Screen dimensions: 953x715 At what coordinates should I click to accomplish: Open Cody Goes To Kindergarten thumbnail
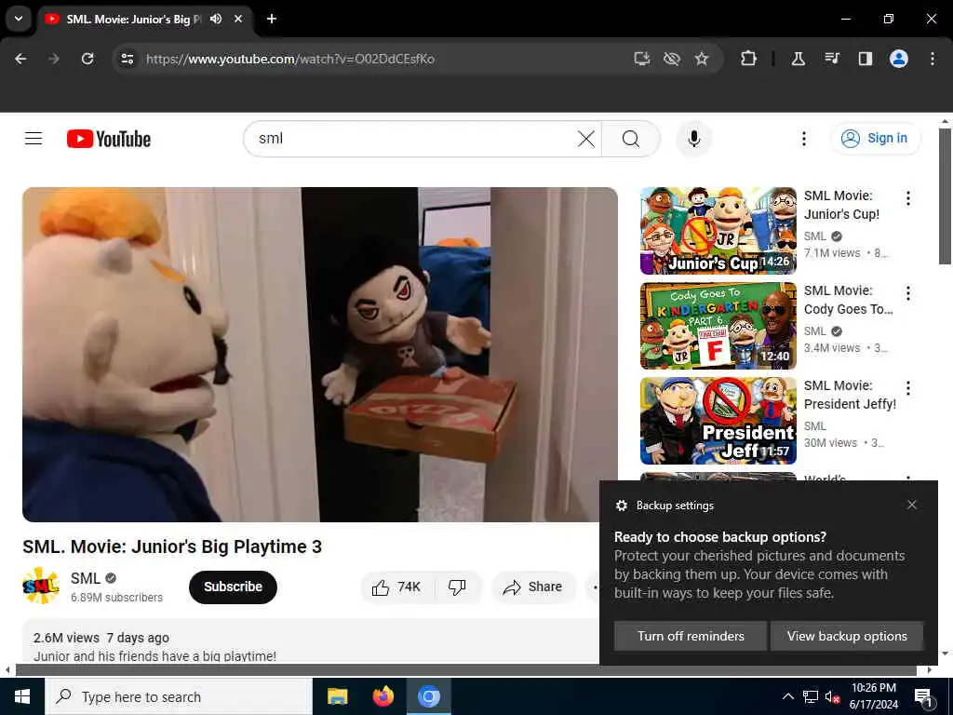point(718,326)
